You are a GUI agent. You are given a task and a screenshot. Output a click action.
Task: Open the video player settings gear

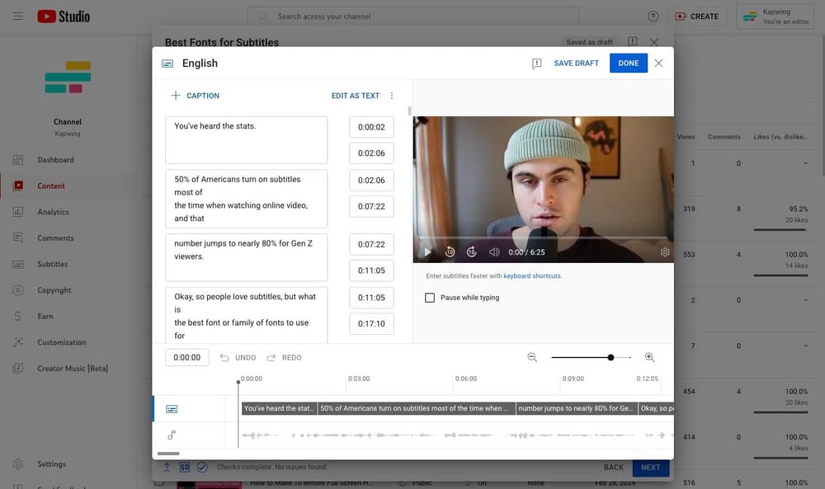pos(665,251)
